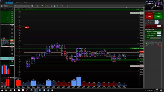
Task: Click the open orders list first row
Action: pyautogui.click(x=153, y=44)
